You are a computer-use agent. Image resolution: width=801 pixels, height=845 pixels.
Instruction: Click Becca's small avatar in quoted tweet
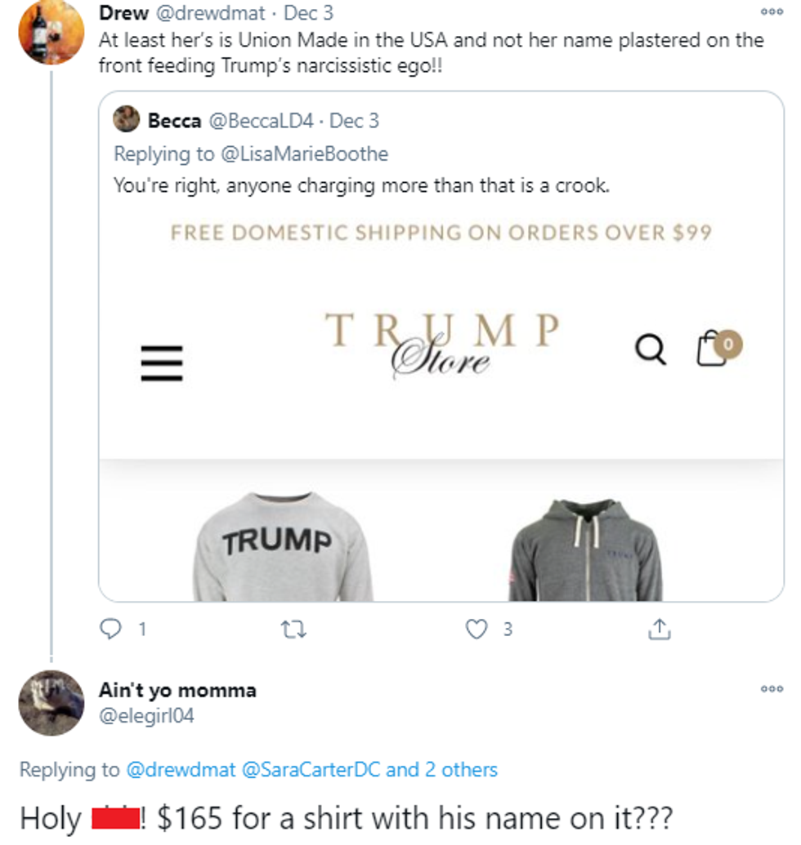[x=126, y=121]
